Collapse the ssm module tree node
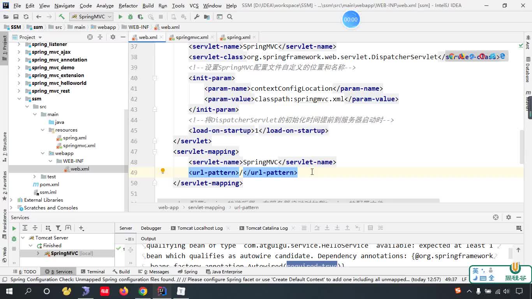The image size is (532, 299). pyautogui.click(x=19, y=99)
